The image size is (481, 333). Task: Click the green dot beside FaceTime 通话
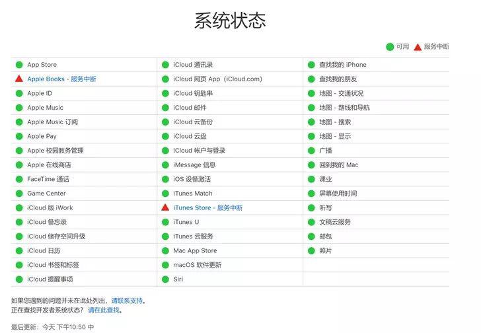pos(19,179)
